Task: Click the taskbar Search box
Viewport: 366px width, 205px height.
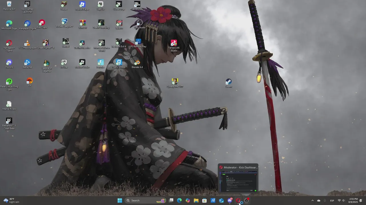Action: click(146, 200)
